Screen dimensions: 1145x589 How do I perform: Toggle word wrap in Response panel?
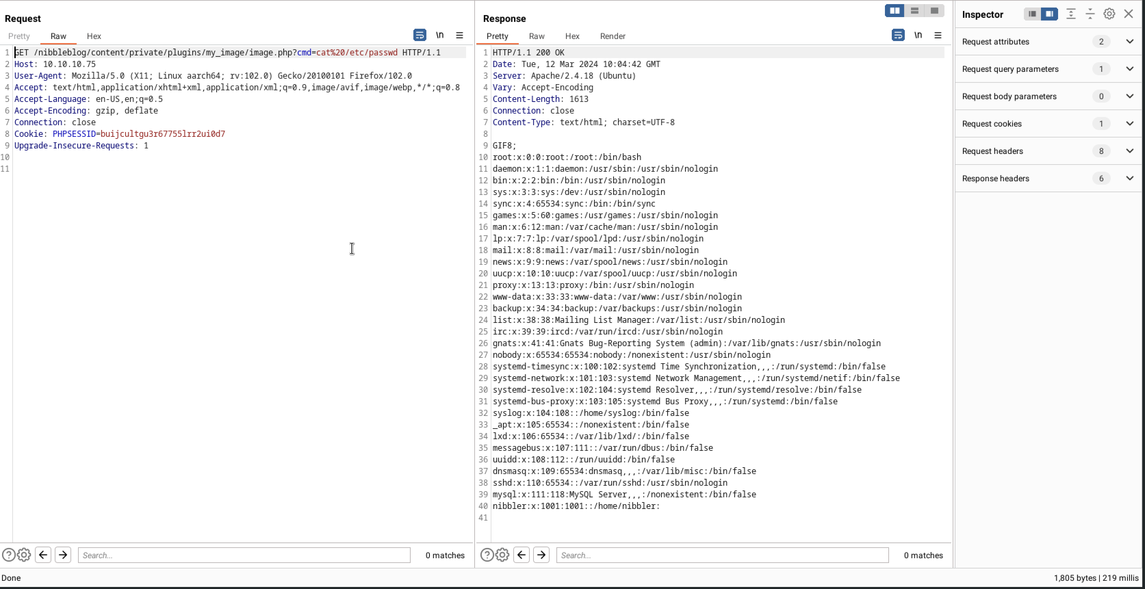pyautogui.click(x=898, y=35)
